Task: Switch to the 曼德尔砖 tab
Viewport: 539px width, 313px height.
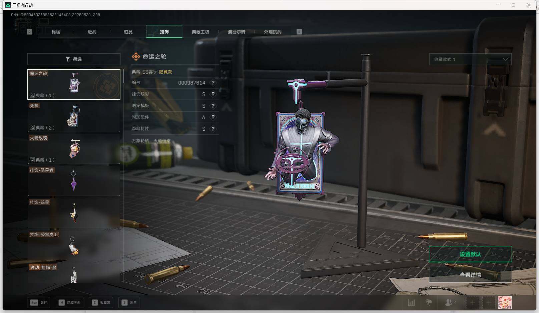Action: click(236, 32)
